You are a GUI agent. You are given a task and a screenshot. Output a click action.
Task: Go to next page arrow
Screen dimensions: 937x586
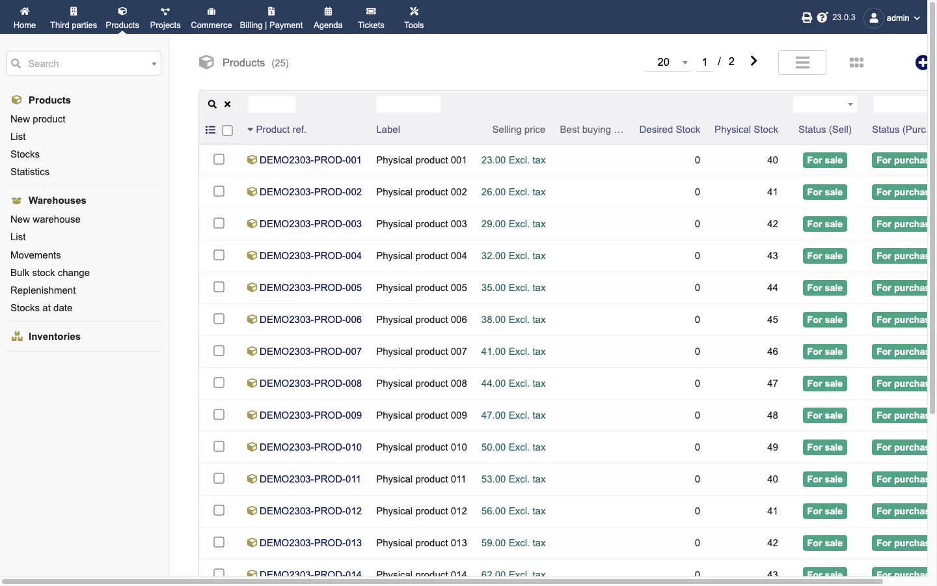pyautogui.click(x=754, y=61)
